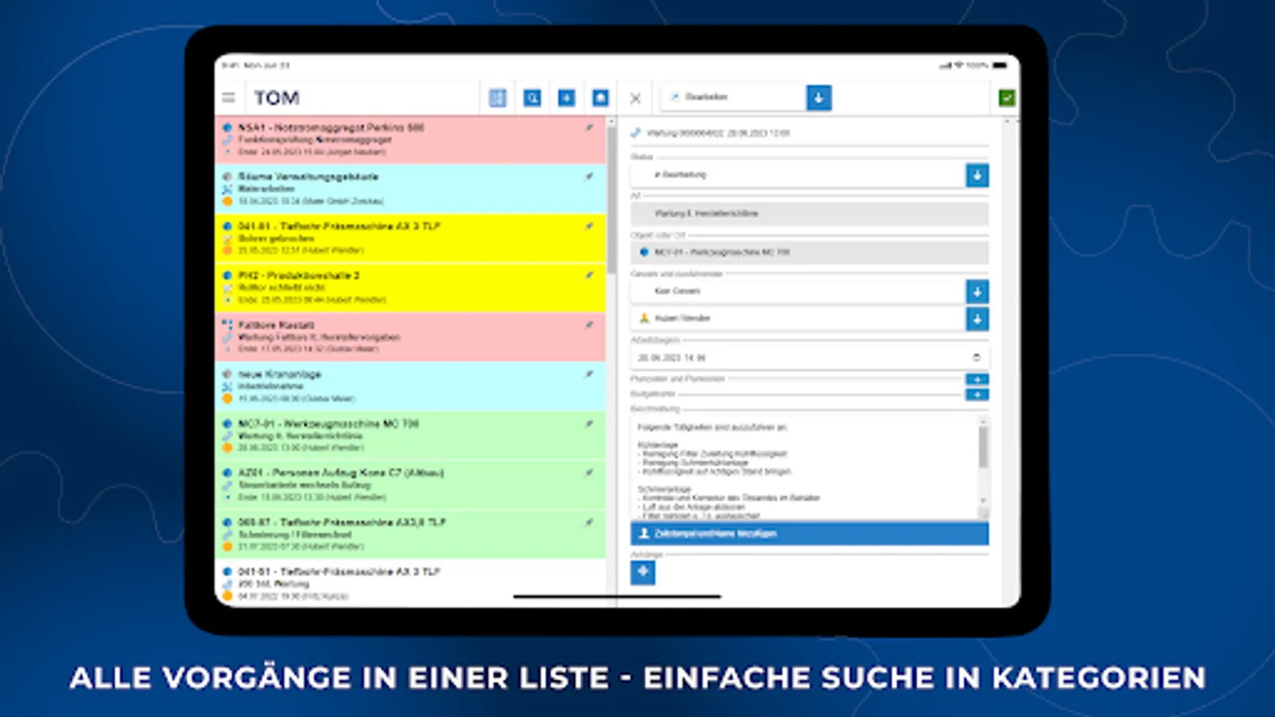This screenshot has width=1275, height=717.
Task: Open the white 041-01 entry at list bottom
Action: (410, 583)
